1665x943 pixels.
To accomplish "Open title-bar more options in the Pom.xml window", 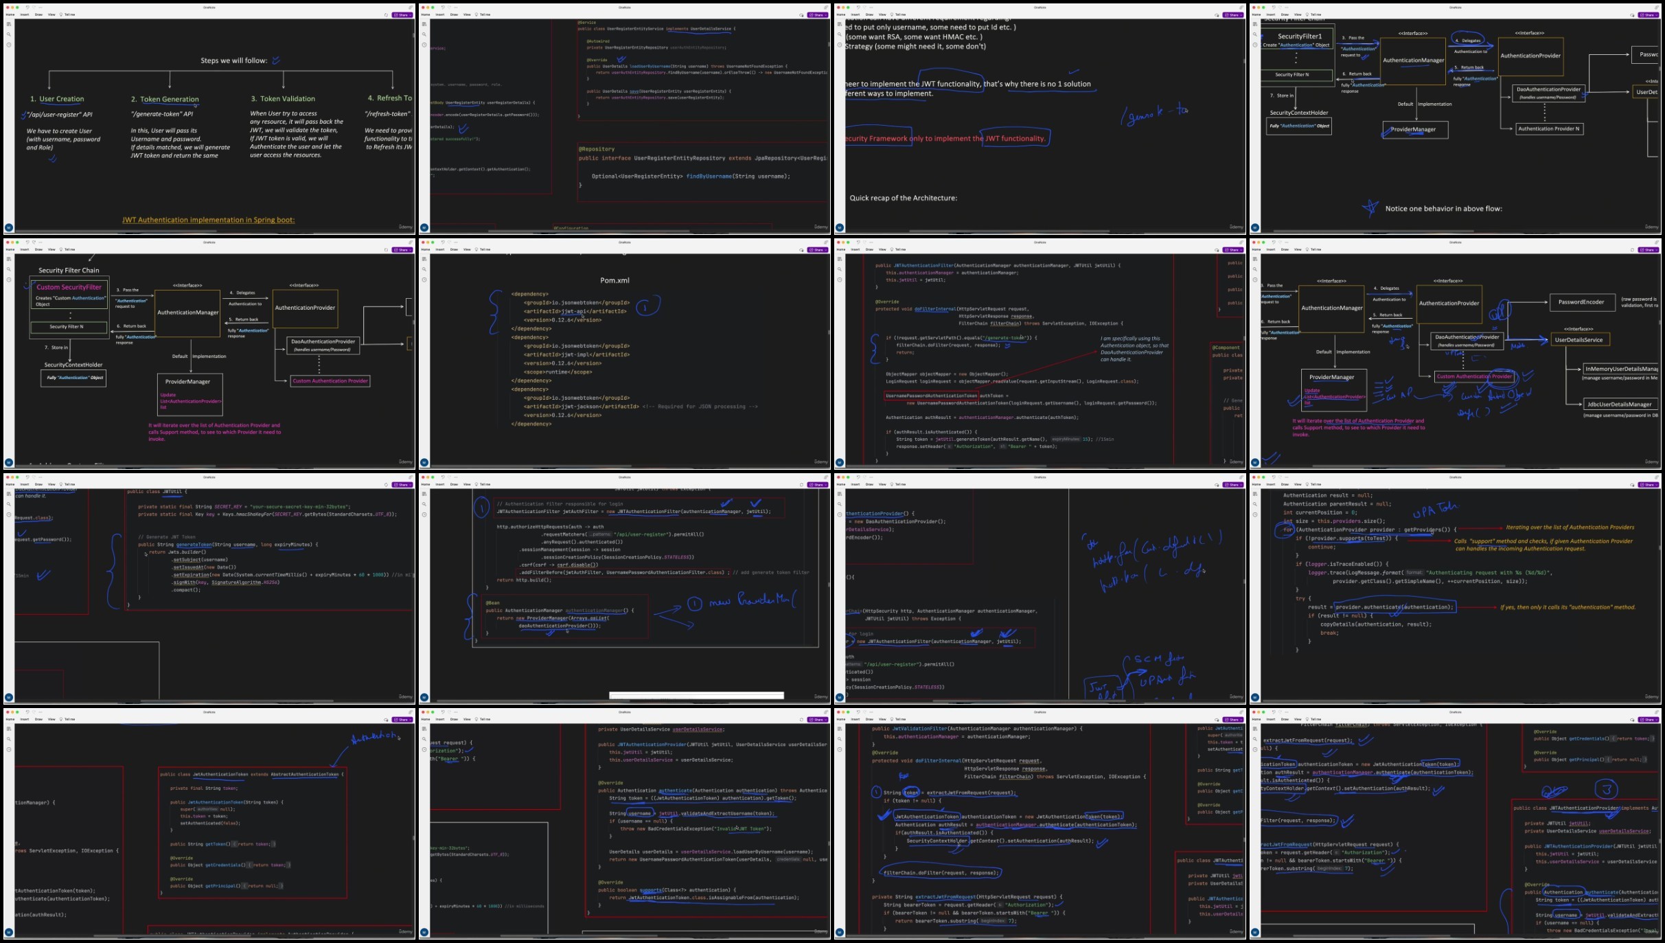I will coord(456,242).
